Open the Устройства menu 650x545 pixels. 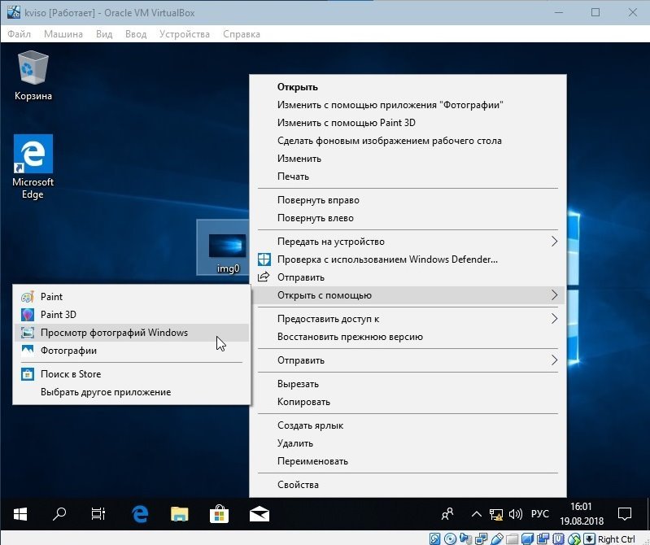point(185,34)
